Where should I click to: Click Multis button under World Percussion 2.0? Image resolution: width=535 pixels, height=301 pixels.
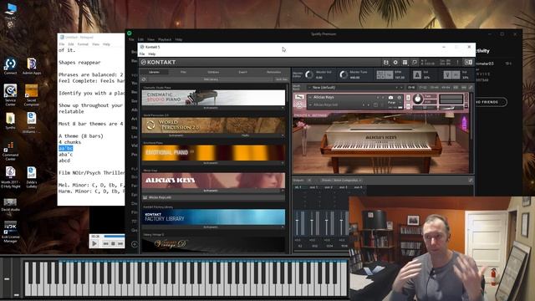tap(245, 135)
